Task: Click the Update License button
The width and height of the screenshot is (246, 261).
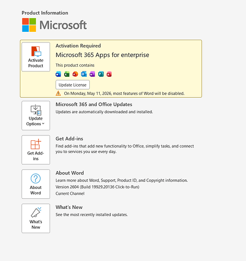Action: pyautogui.click(x=73, y=85)
